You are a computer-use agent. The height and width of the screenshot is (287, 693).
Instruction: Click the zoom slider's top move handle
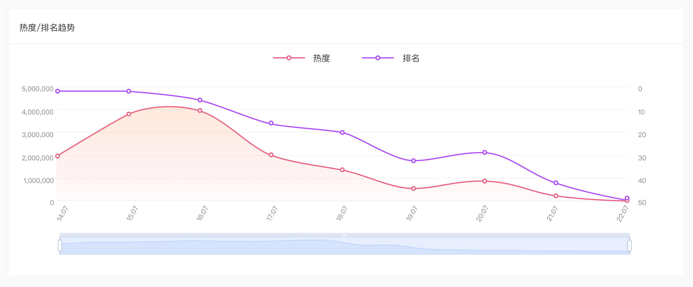(345, 235)
